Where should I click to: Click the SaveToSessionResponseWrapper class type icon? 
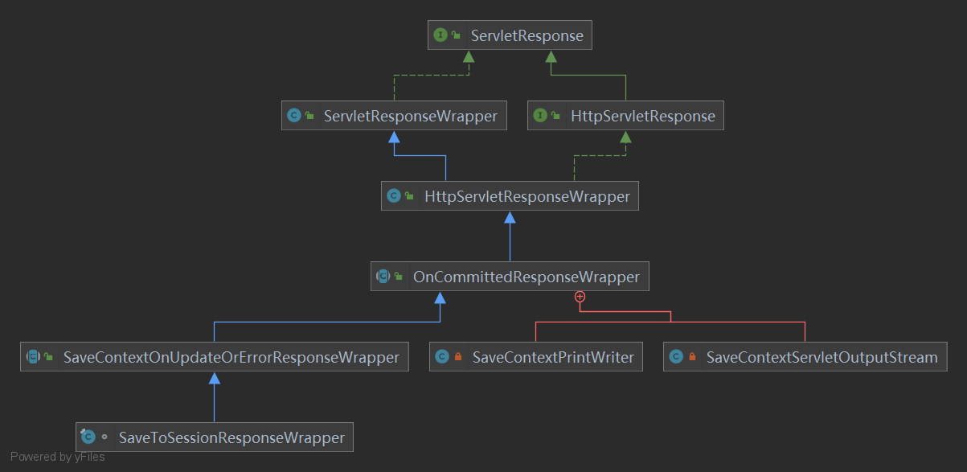(x=88, y=437)
